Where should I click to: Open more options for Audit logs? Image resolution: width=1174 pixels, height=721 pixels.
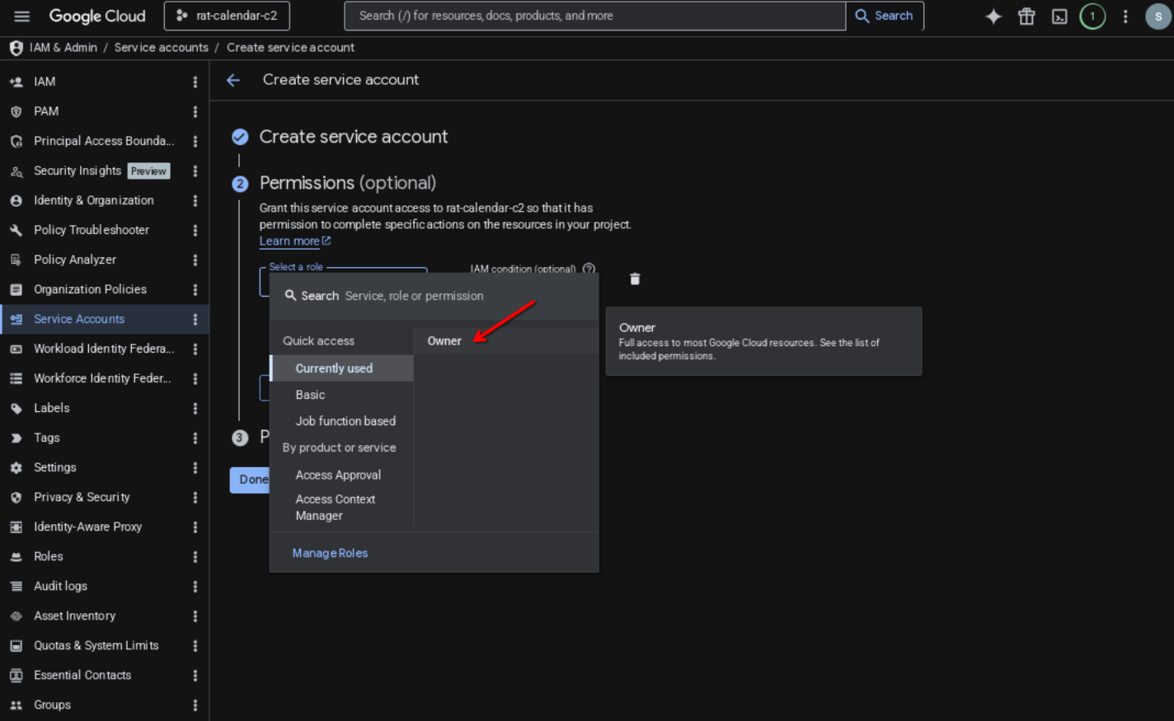tap(195, 586)
